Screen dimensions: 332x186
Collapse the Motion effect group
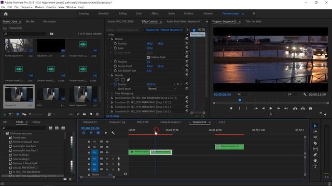point(108,39)
